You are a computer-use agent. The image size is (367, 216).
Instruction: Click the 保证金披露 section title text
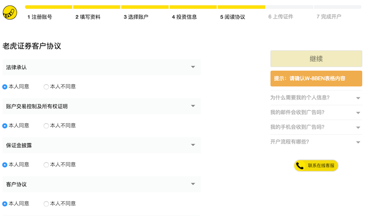[x=19, y=145]
